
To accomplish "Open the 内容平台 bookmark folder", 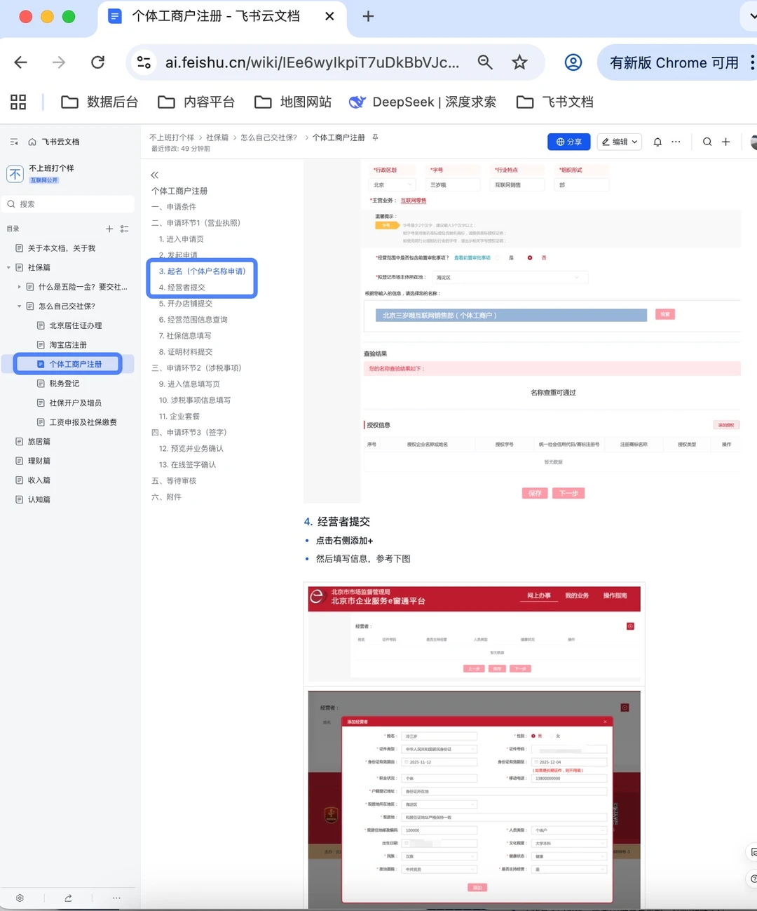I will point(196,102).
